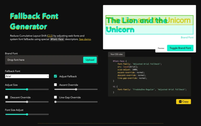This screenshot has height=126, width=201.
Task: Enable the Descent Override checkbox
Action: [x=7, y=97]
